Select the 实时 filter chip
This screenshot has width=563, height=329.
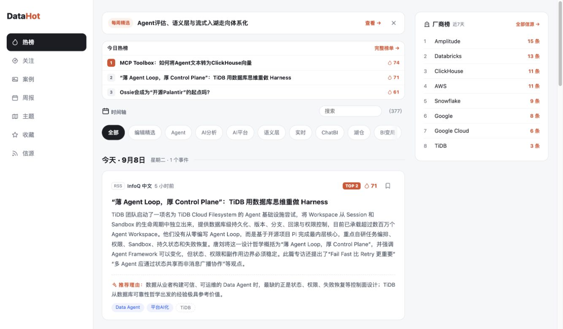coord(300,132)
